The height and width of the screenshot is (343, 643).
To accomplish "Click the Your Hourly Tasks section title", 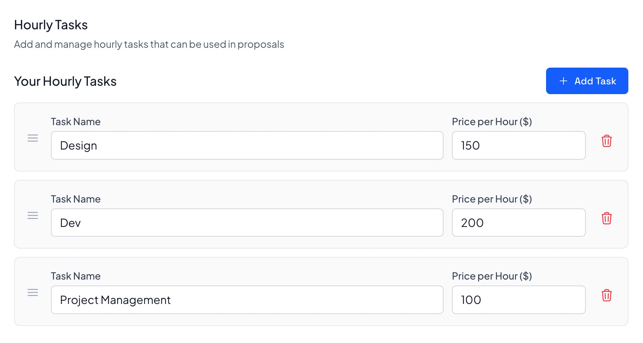I will (65, 81).
